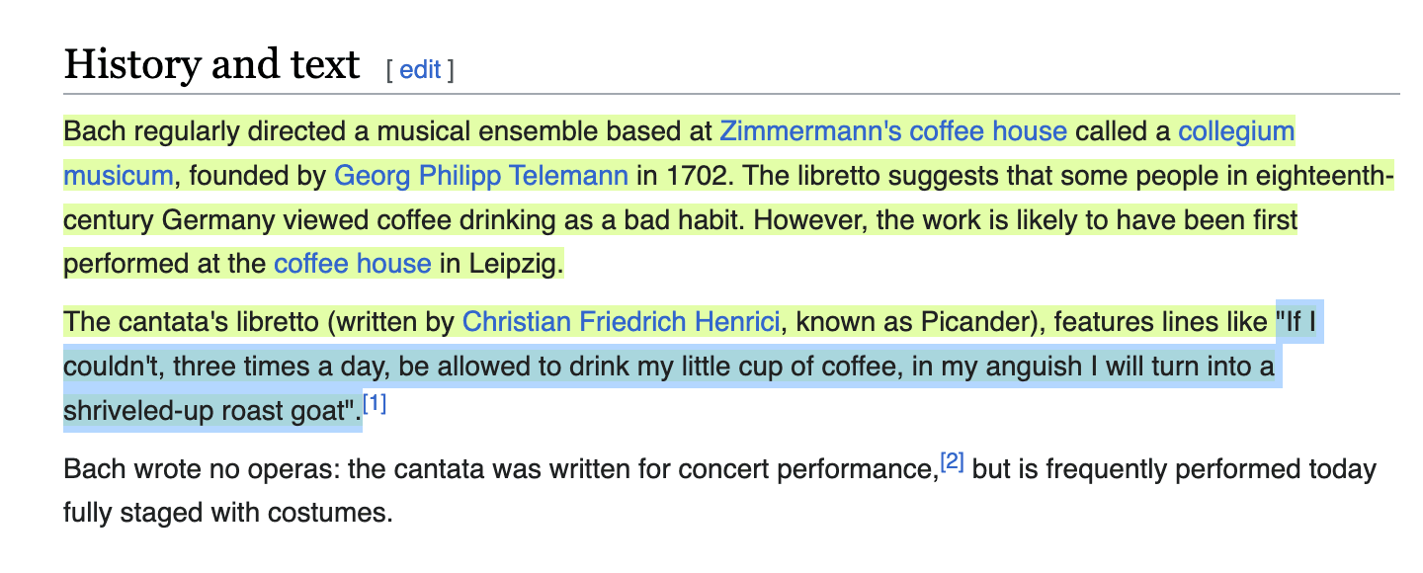Open the edit link beside History and text
The height and width of the screenshot is (573, 1423).
click(420, 70)
